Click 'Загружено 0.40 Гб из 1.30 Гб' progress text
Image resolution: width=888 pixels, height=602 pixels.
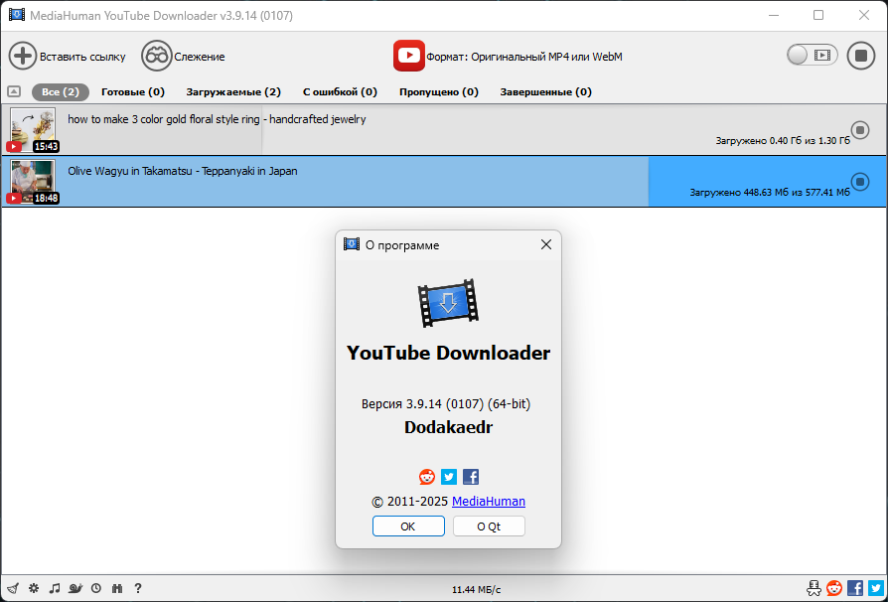click(783, 140)
